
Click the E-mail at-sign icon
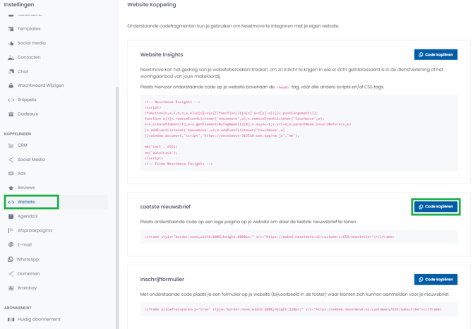click(11, 244)
